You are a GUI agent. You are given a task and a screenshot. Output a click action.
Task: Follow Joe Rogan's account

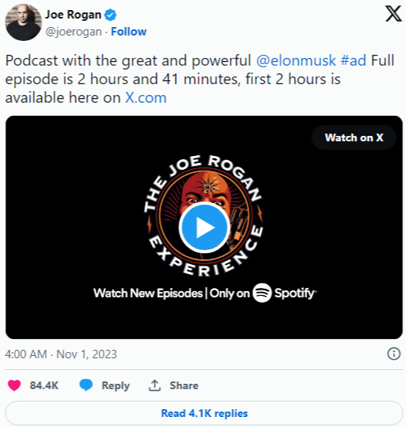(x=129, y=32)
